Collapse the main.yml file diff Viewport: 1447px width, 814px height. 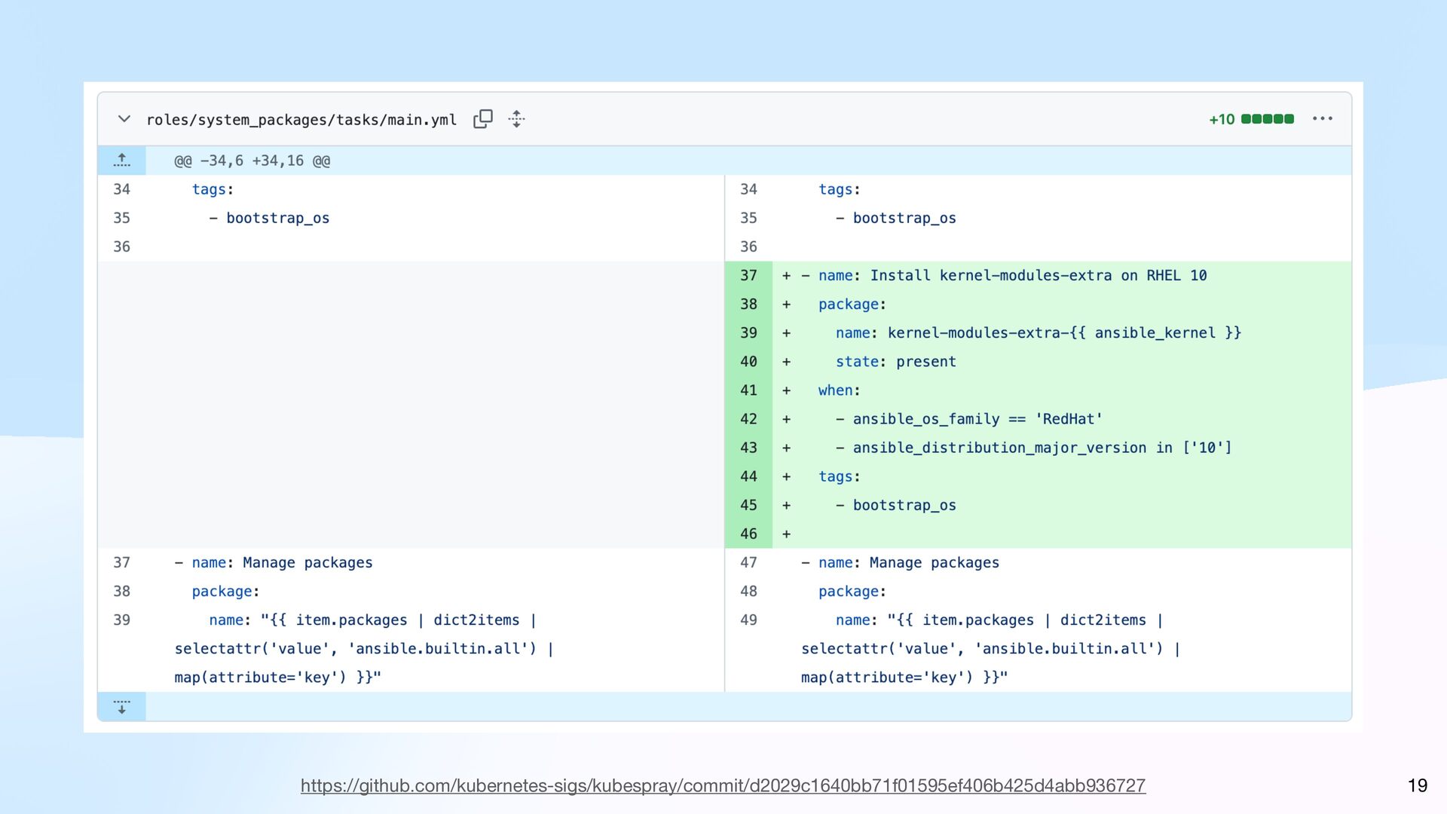pyautogui.click(x=124, y=119)
